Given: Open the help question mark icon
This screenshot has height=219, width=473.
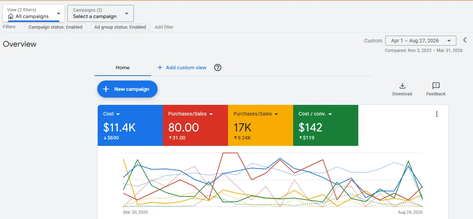Looking at the screenshot, I should coord(218,67).
